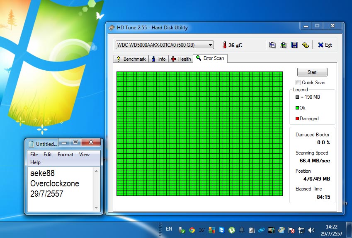This screenshot has width=352, height=238.
Task: Click the thermometer temperature icon
Action: (224, 45)
